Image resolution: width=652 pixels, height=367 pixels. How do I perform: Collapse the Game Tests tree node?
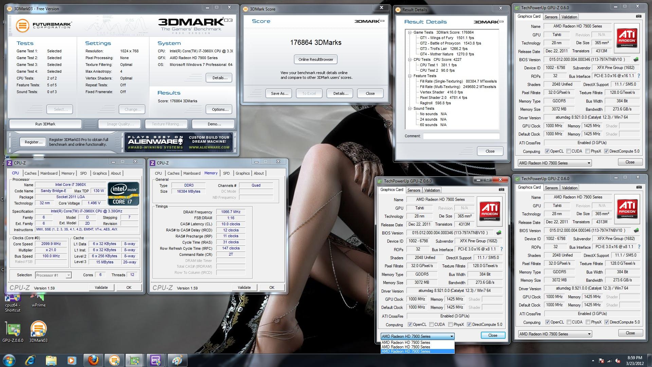[x=410, y=32]
